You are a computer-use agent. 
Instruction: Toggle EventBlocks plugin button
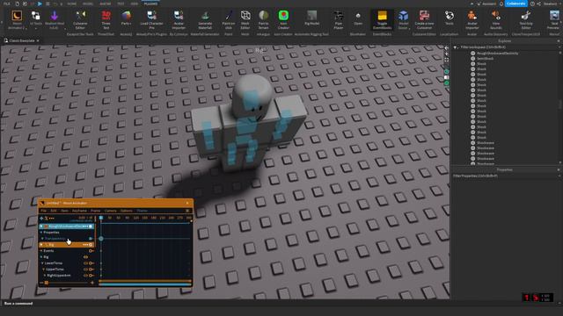[x=382, y=19]
